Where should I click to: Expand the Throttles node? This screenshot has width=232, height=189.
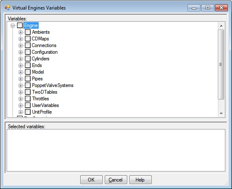point(20,99)
